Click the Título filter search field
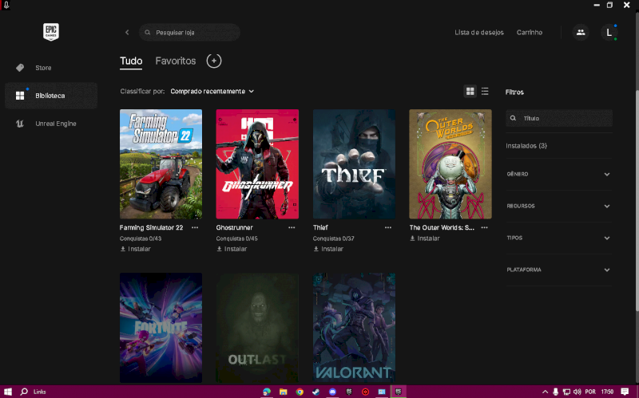The image size is (639, 398). pyautogui.click(x=563, y=118)
